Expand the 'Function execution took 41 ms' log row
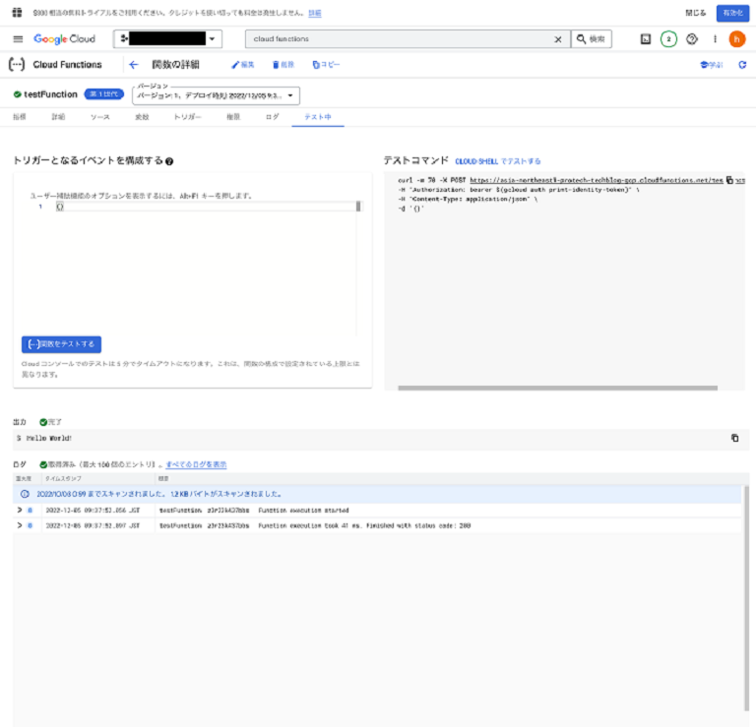 coord(20,525)
